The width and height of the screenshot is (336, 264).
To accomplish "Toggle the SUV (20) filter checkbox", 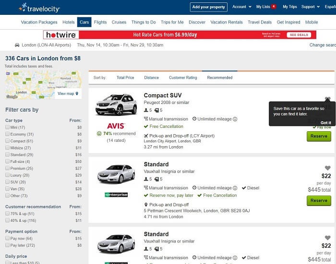I will [x=7, y=182].
